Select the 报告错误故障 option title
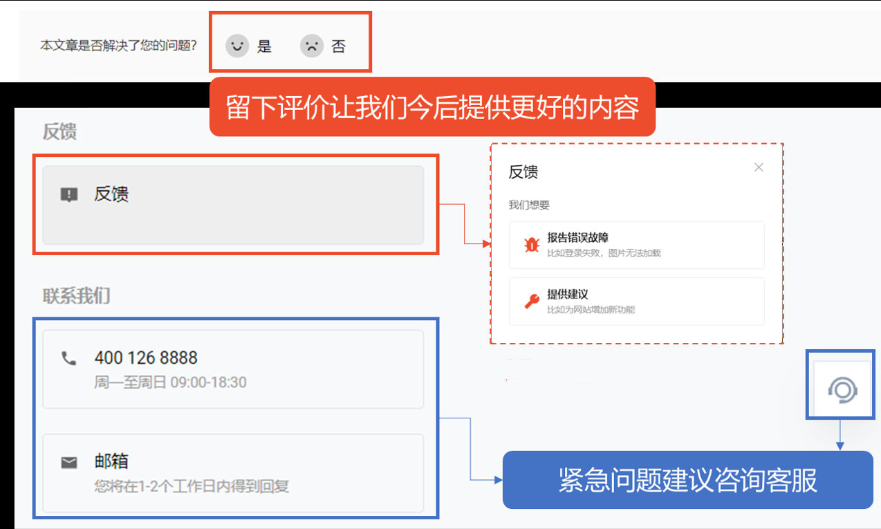Viewport: 881px width, 529px height. point(577,238)
